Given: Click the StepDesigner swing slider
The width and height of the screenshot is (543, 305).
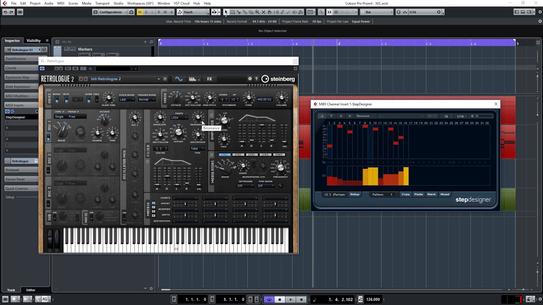Looking at the screenshot, I should click(x=485, y=116).
